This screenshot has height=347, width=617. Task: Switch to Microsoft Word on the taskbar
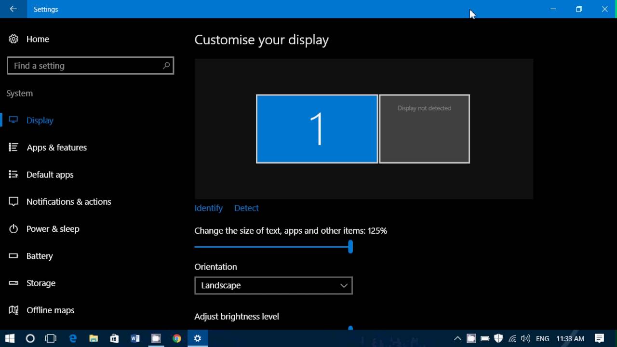coord(135,338)
